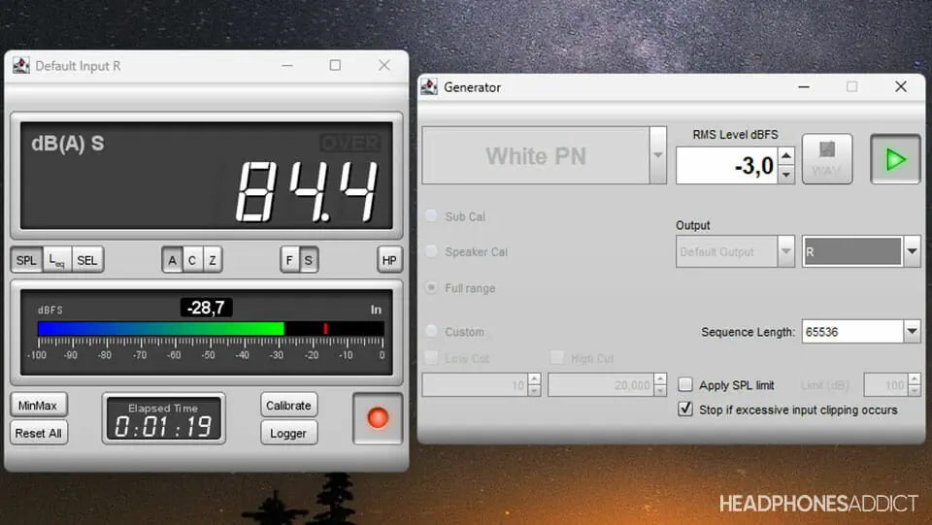Increase the low cut frequency stepper
This screenshot has width=932, height=525.
pyautogui.click(x=534, y=378)
